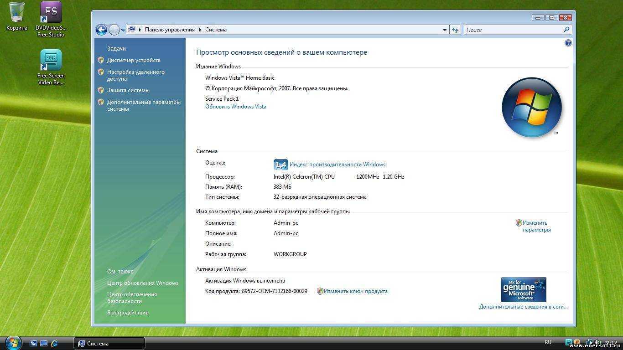Click the volume speaker tray icon
Viewport: 623px width, 350px height.
coord(597,342)
